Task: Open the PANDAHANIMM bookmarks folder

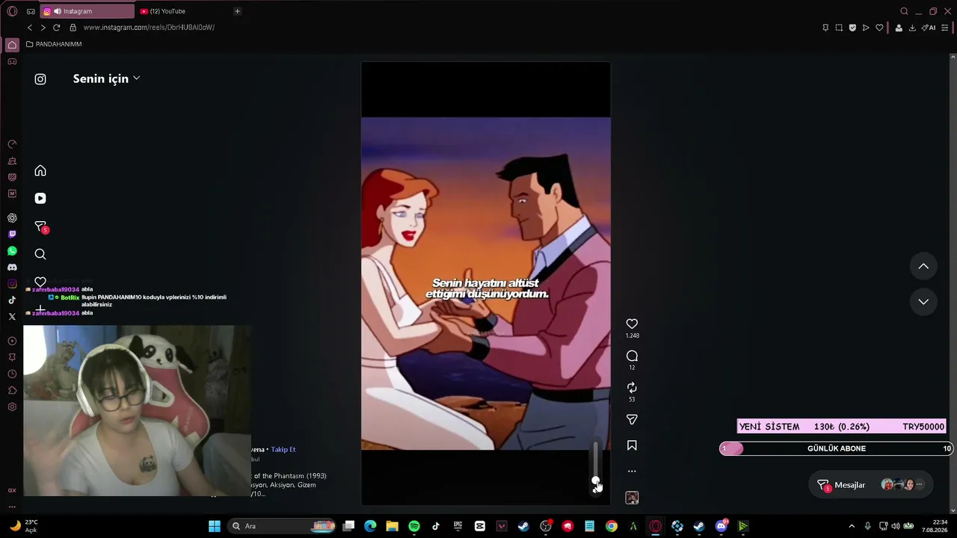Action: pos(54,44)
